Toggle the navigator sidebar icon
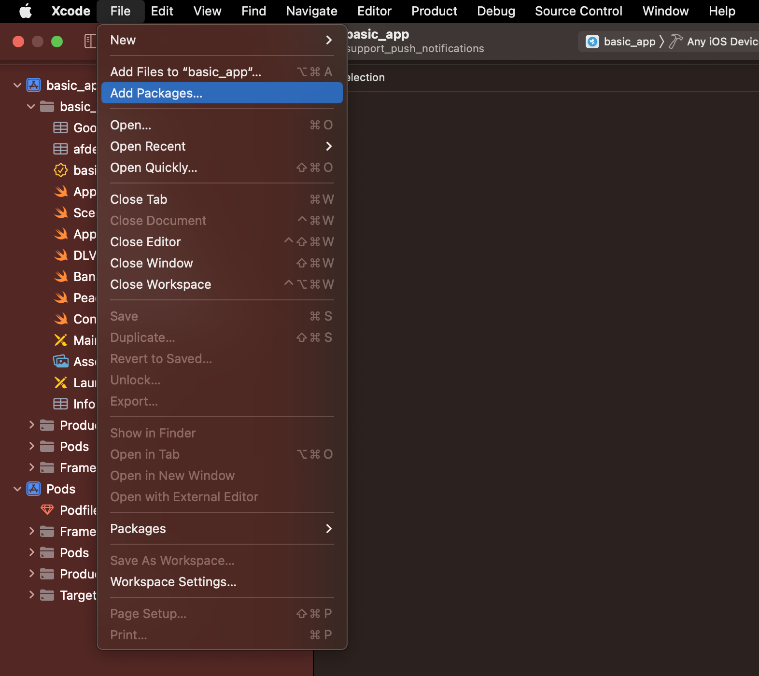This screenshot has width=759, height=676. pyautogui.click(x=90, y=41)
